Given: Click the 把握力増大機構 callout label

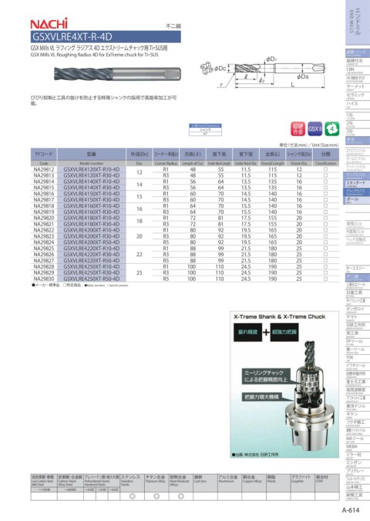Looking at the screenshot, I should pyautogui.click(x=261, y=397).
